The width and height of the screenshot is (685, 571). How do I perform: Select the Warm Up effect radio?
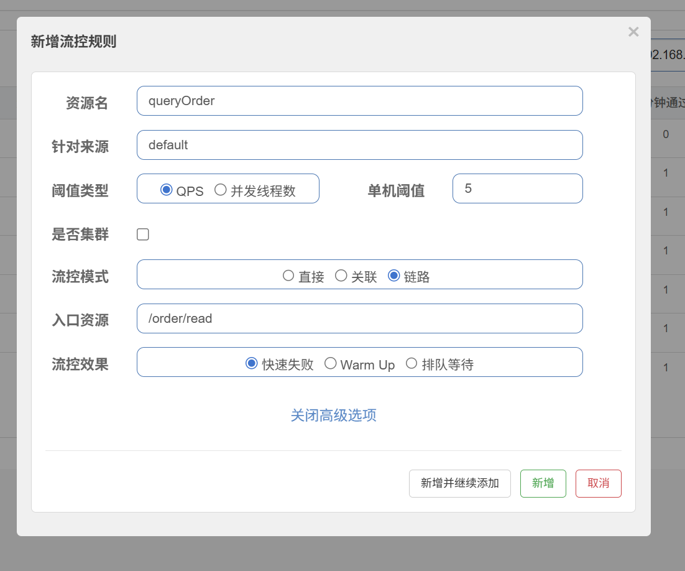coord(330,363)
